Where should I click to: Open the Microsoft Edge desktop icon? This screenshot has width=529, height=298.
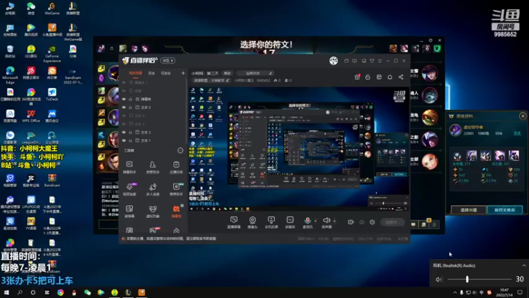[10, 75]
